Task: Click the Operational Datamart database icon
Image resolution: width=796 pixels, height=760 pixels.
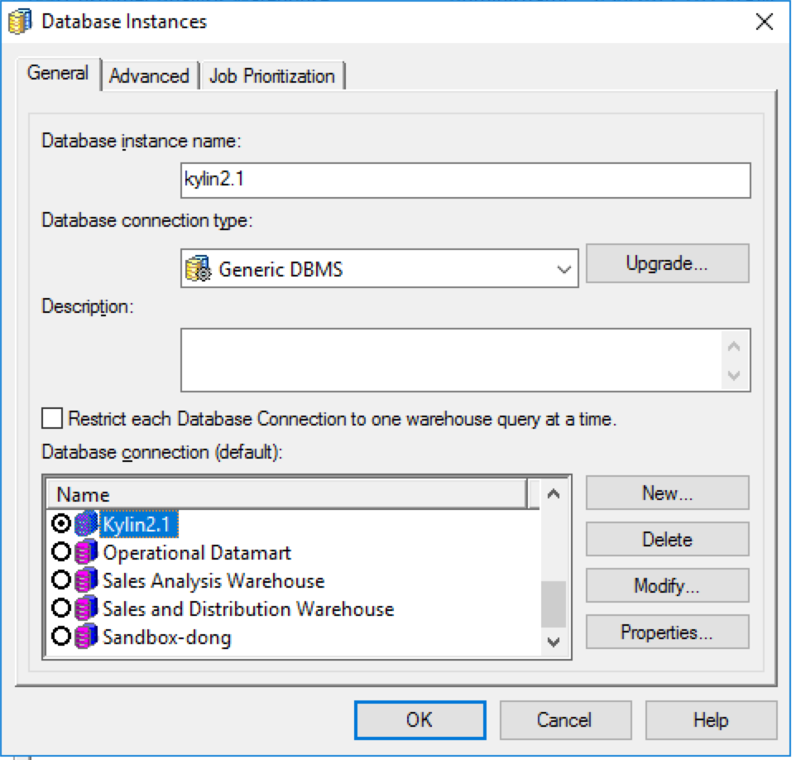Action: click(86, 552)
